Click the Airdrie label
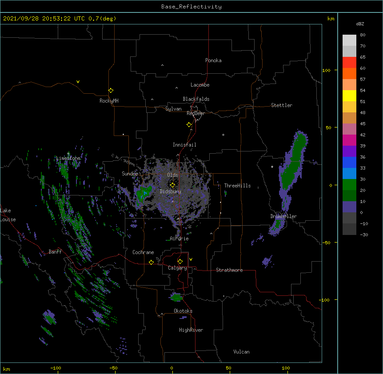 pos(180,239)
